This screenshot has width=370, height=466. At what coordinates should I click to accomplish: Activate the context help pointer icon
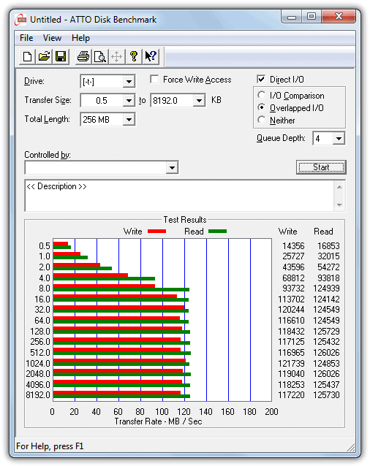pos(151,56)
